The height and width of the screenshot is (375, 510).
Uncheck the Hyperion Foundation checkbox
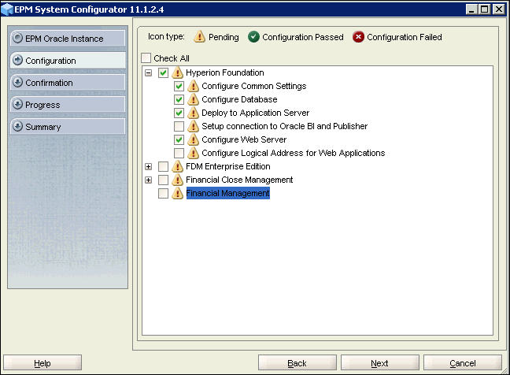click(163, 72)
